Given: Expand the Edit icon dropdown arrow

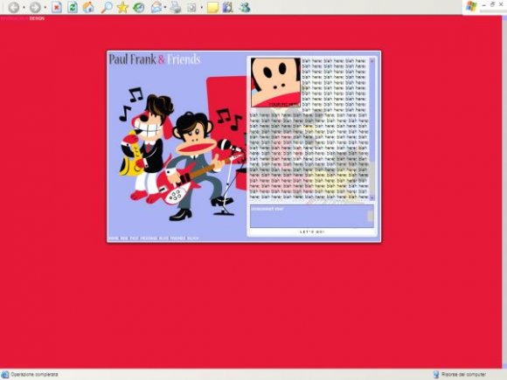Looking at the screenshot, I should (201, 8).
